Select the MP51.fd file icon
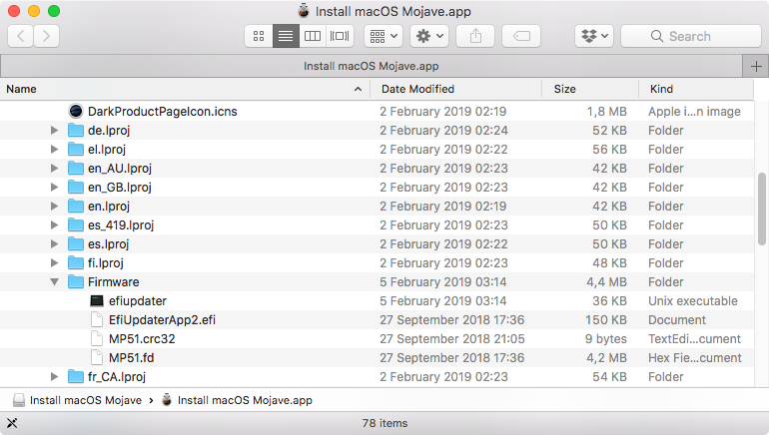 [97, 357]
